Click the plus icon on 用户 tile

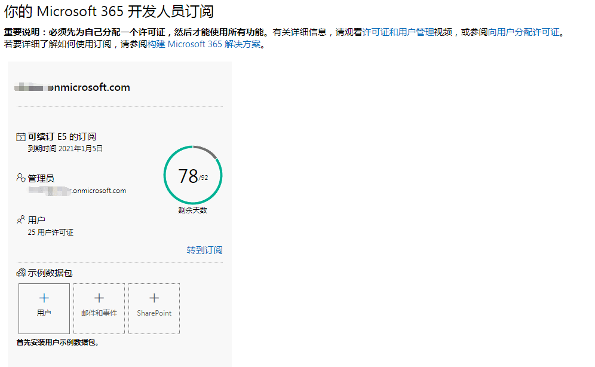[x=44, y=298]
